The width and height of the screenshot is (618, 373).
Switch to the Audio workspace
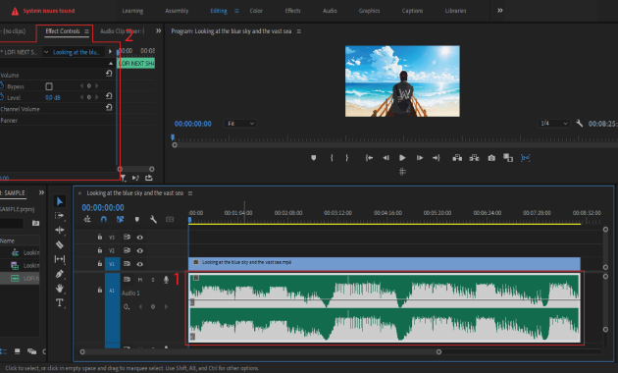(x=330, y=11)
